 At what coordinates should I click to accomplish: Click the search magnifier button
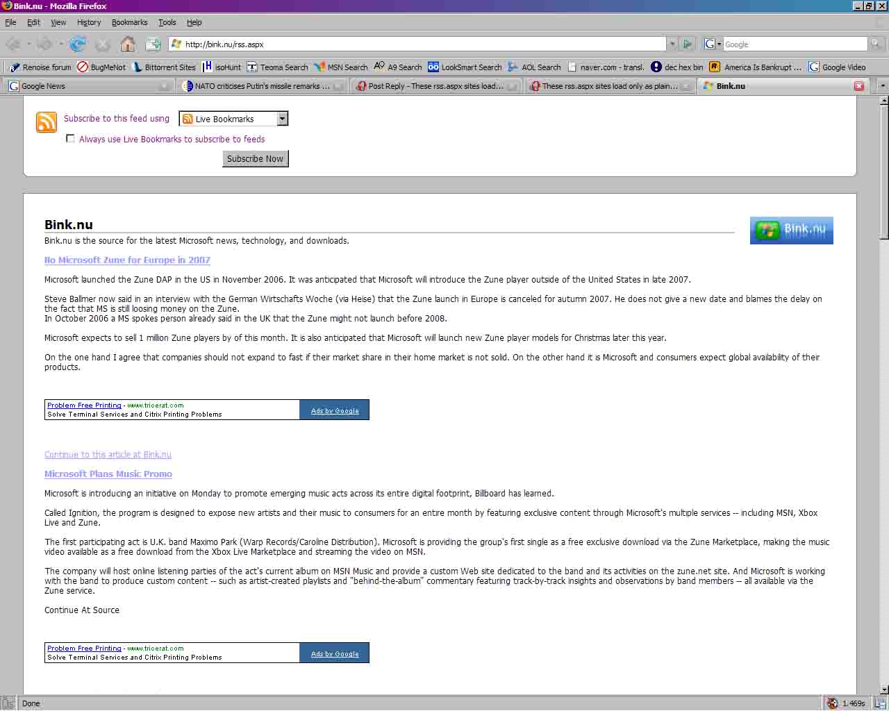click(876, 44)
